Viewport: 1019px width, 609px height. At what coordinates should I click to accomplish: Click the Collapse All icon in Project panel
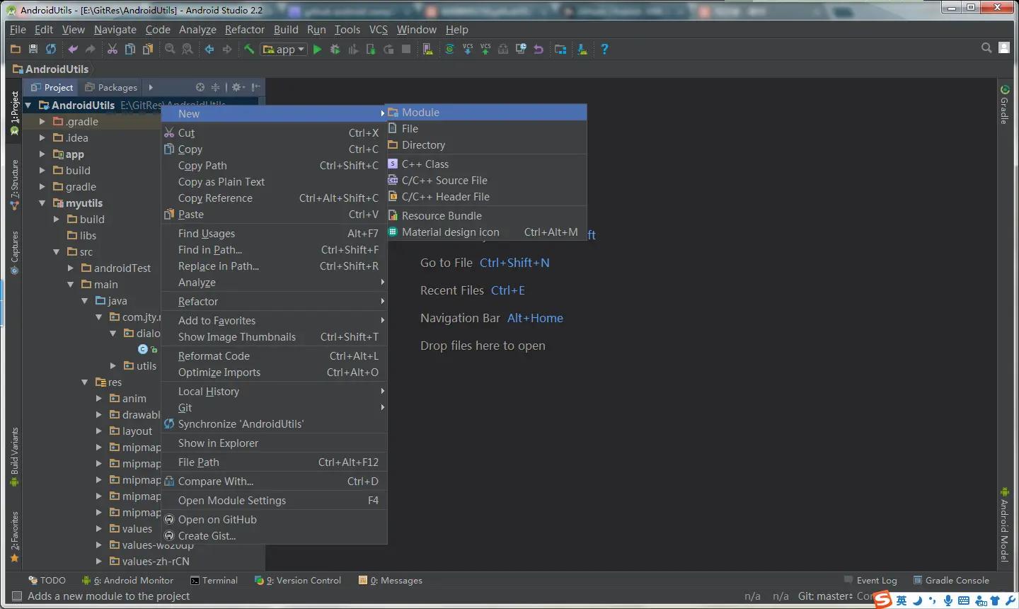coord(215,87)
